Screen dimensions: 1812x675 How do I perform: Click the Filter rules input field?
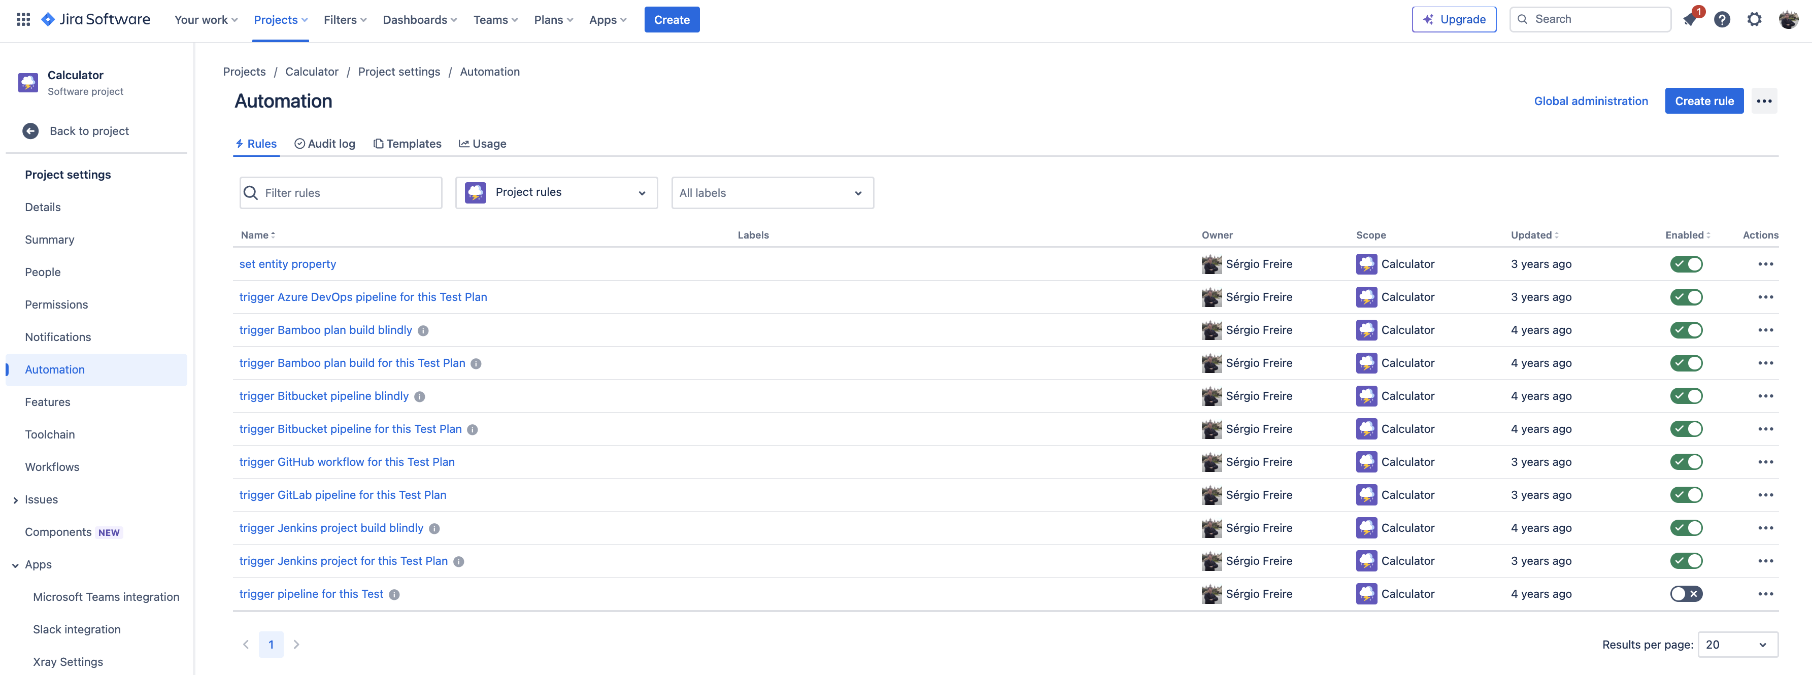[x=341, y=193]
